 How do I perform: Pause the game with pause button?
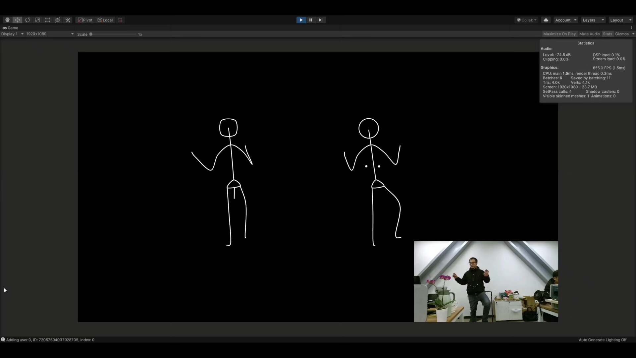click(x=311, y=20)
